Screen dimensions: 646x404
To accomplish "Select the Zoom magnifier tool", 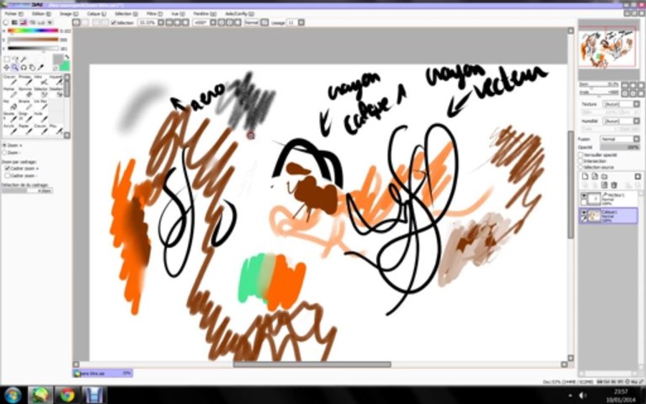I will coord(15,67).
